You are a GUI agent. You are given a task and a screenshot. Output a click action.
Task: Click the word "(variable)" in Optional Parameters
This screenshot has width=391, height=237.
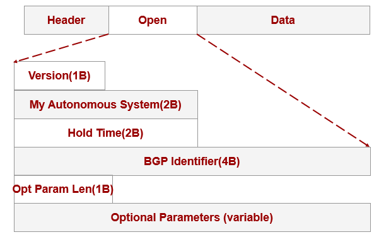point(248,217)
